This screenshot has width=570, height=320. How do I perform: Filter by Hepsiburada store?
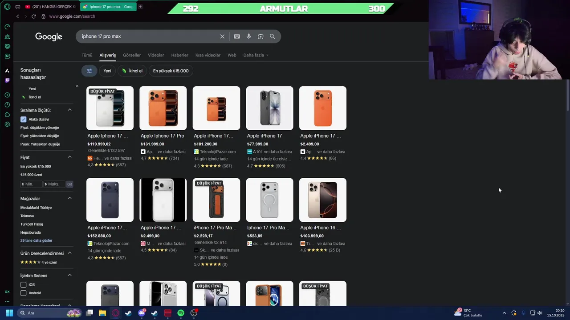coord(31,232)
